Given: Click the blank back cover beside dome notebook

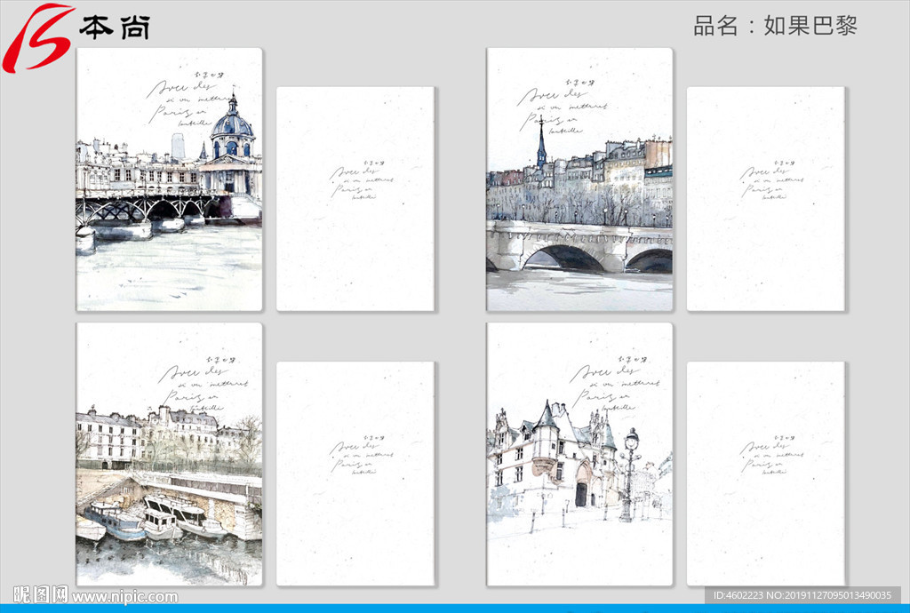Looking at the screenshot, I should tap(355, 198).
